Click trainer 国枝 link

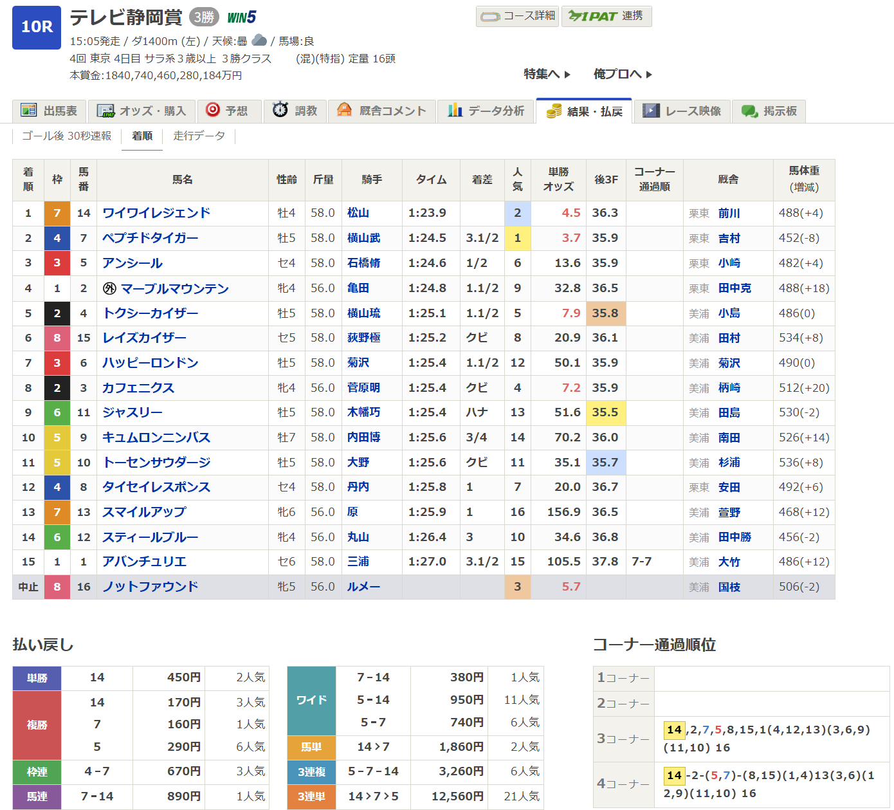729,587
